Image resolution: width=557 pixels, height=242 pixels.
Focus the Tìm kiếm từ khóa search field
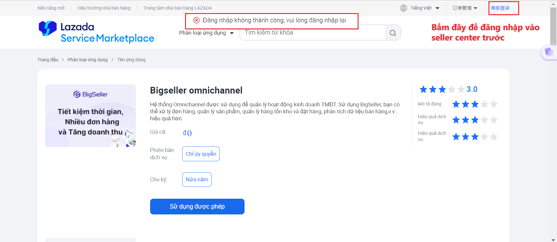(x=312, y=33)
